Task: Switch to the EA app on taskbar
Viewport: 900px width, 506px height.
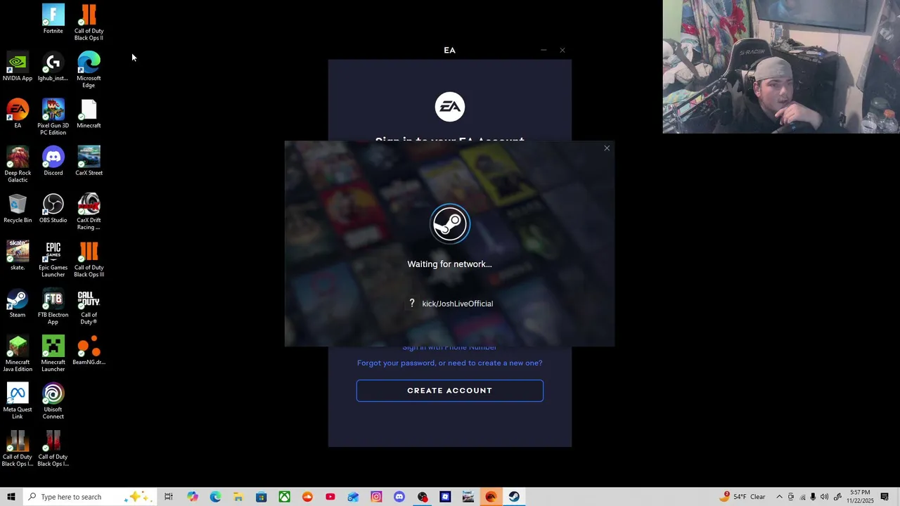Action: point(491,497)
